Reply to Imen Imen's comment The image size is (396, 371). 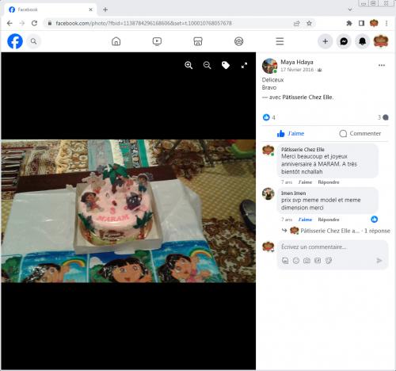coord(329,220)
